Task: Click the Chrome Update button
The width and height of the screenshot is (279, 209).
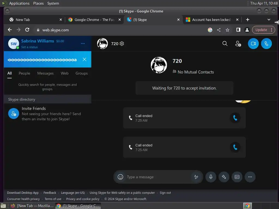Action: click(x=261, y=30)
